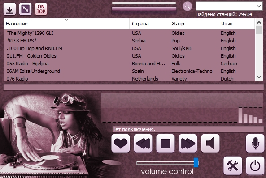Click inside the station search field
The height and width of the screenshot is (178, 266).
coord(226,6)
